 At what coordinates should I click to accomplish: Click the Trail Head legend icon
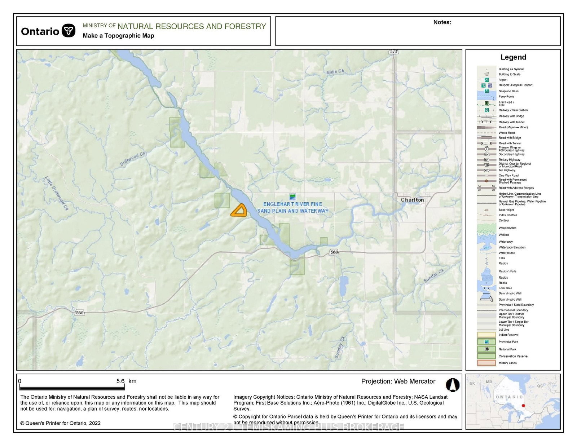point(486,103)
